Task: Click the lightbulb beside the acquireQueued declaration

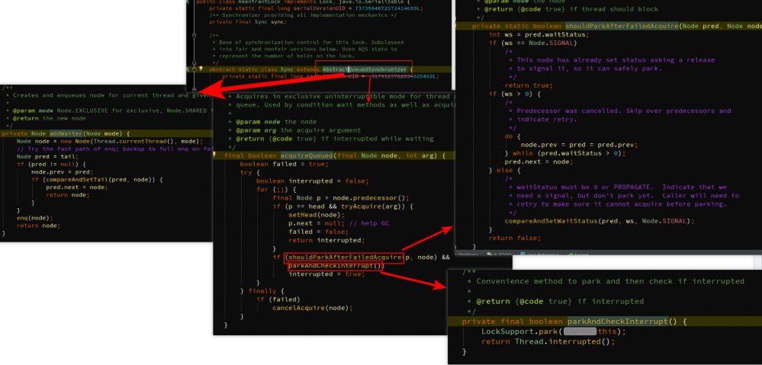Action: point(214,155)
